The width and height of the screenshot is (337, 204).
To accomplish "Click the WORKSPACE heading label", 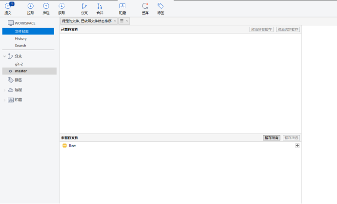I will (x=25, y=23).
